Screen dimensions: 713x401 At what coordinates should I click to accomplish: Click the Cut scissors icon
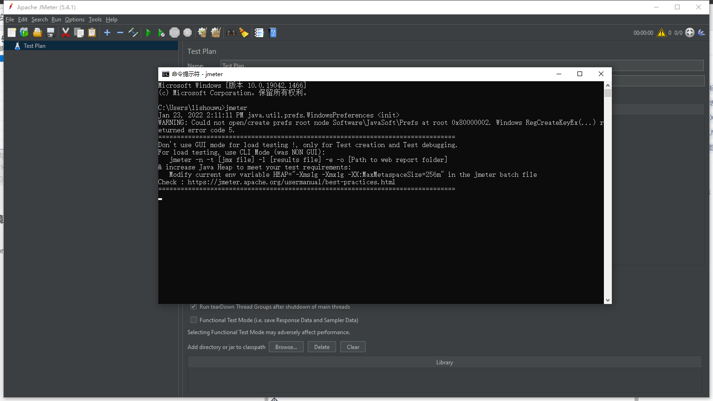[x=65, y=32]
